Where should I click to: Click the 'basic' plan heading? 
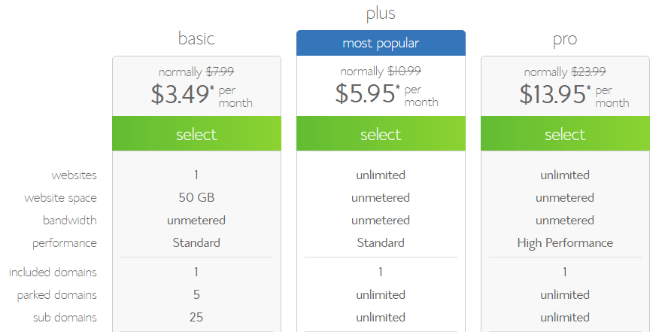[196, 38]
